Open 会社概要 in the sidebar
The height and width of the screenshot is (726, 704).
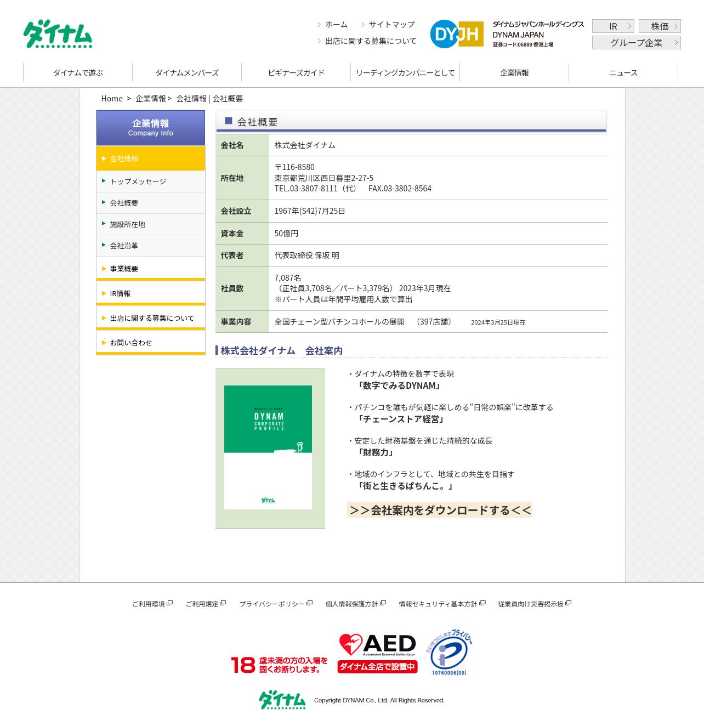(x=151, y=203)
